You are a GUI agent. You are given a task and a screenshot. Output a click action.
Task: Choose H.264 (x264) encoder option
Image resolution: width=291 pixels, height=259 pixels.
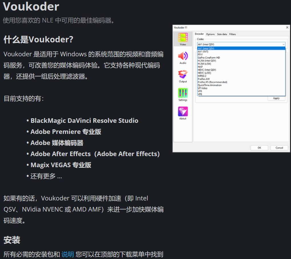204,64
